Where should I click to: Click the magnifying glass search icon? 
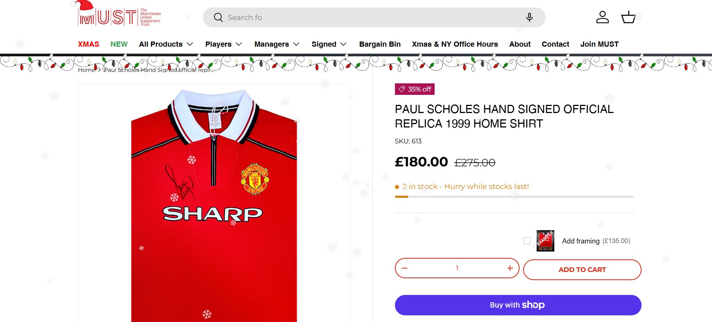[218, 17]
